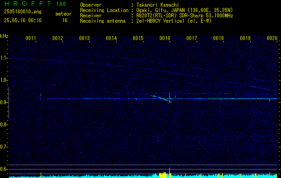Image resolution: width=281 pixels, height=178 pixels.
Task: Click time marker 0018
Action: coord(218,38)
